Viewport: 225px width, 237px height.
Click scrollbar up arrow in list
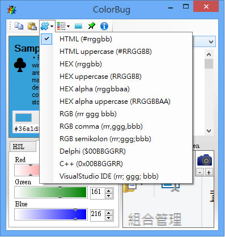pos(209,54)
